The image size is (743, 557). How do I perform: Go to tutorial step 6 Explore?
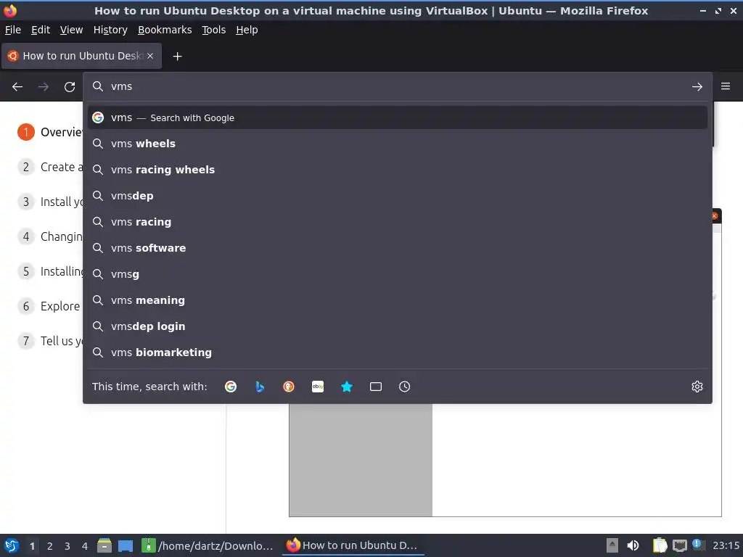pyautogui.click(x=49, y=306)
